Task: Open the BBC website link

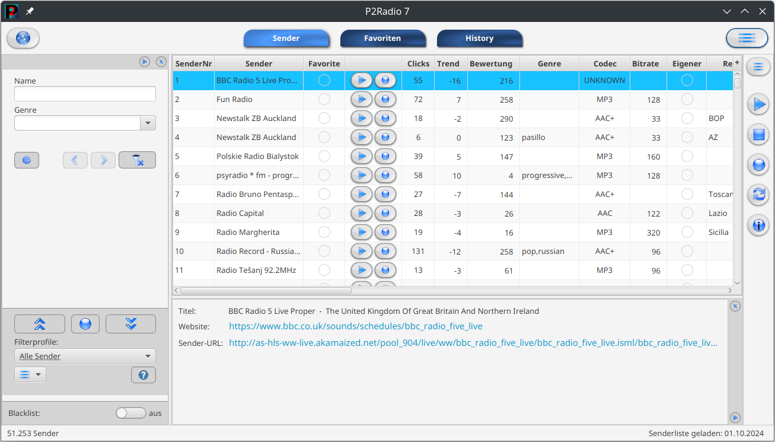Action: 356,326
